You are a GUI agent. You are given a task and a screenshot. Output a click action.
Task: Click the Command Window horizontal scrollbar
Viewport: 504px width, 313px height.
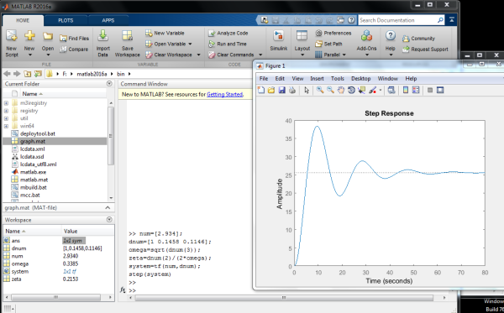(x=284, y=298)
